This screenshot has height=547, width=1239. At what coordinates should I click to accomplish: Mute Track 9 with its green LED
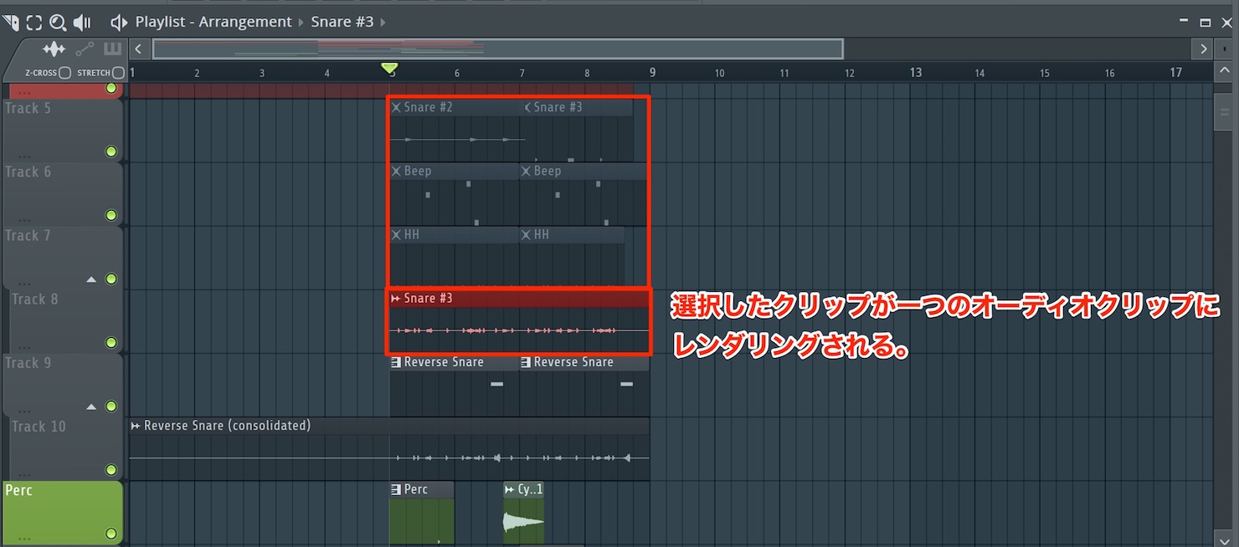pos(111,406)
